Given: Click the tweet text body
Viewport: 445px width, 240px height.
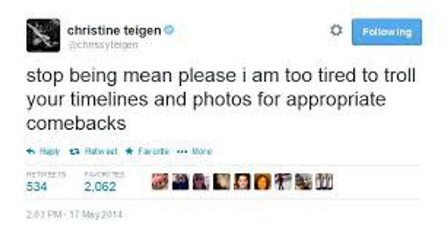Looking at the screenshot, I should tap(221, 99).
